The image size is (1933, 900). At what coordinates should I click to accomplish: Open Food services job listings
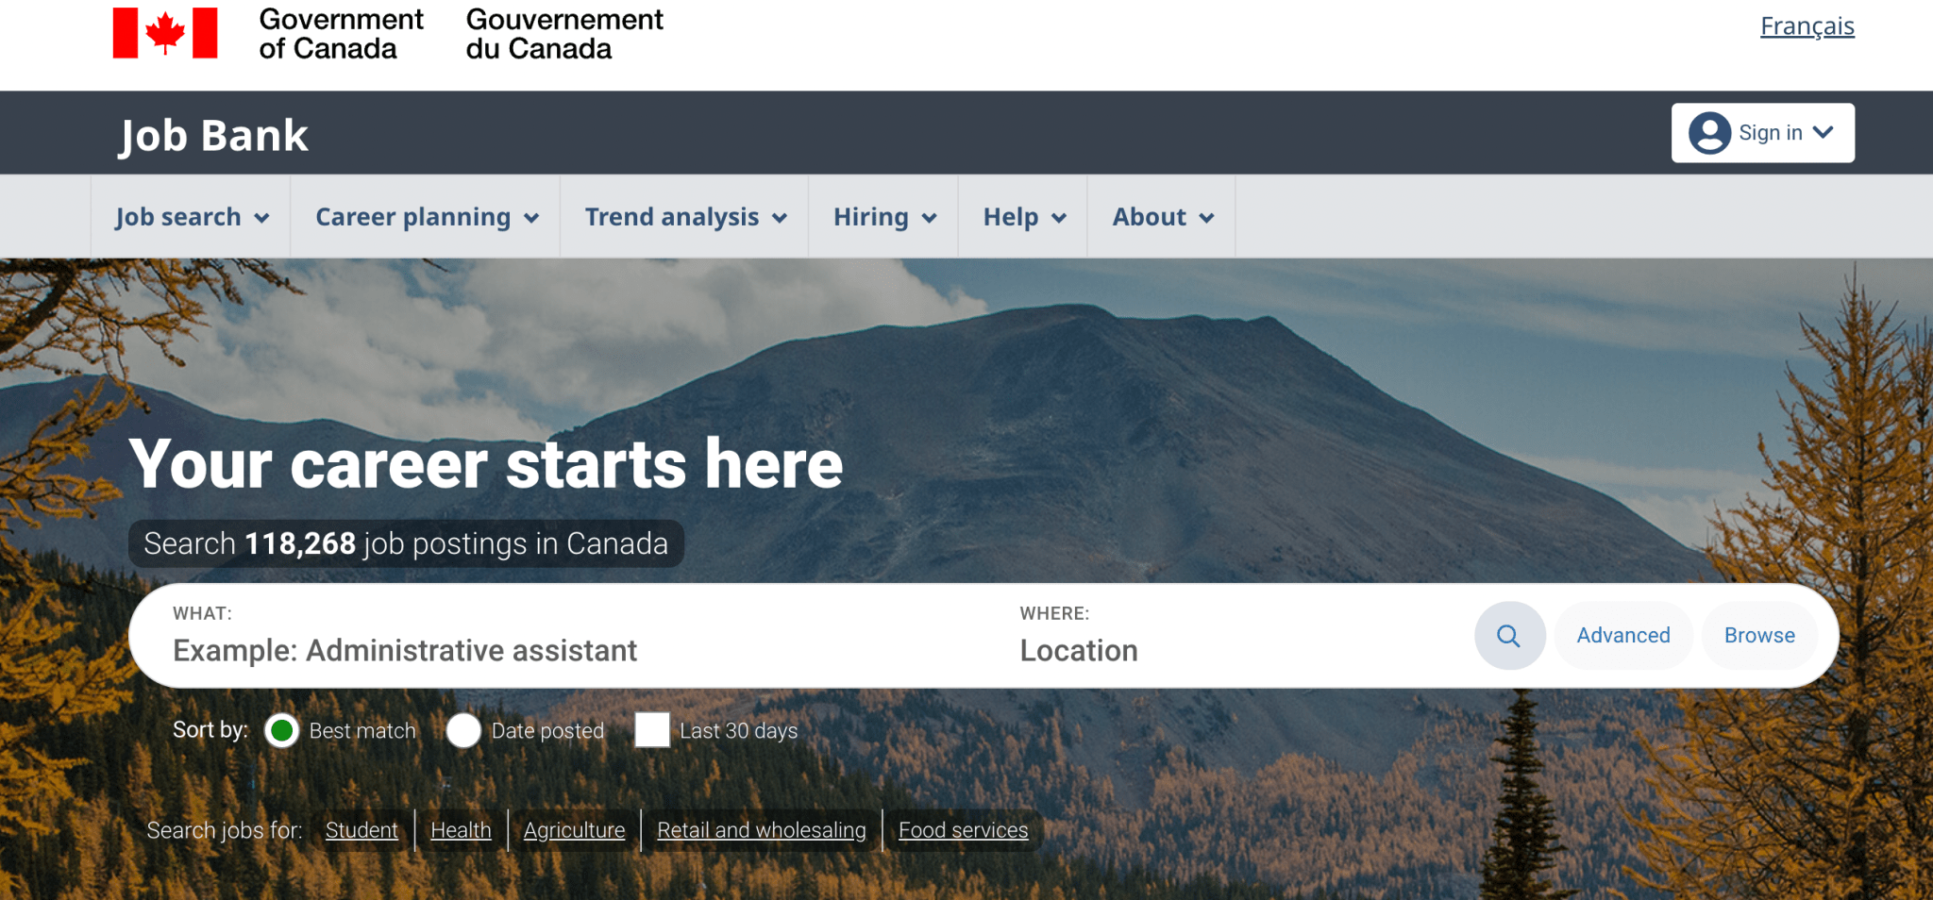pos(963,830)
